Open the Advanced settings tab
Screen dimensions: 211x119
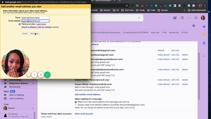pyautogui.click(x=174, y=32)
